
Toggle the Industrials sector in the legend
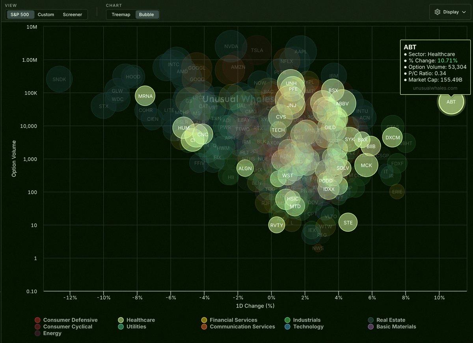tap(302, 320)
